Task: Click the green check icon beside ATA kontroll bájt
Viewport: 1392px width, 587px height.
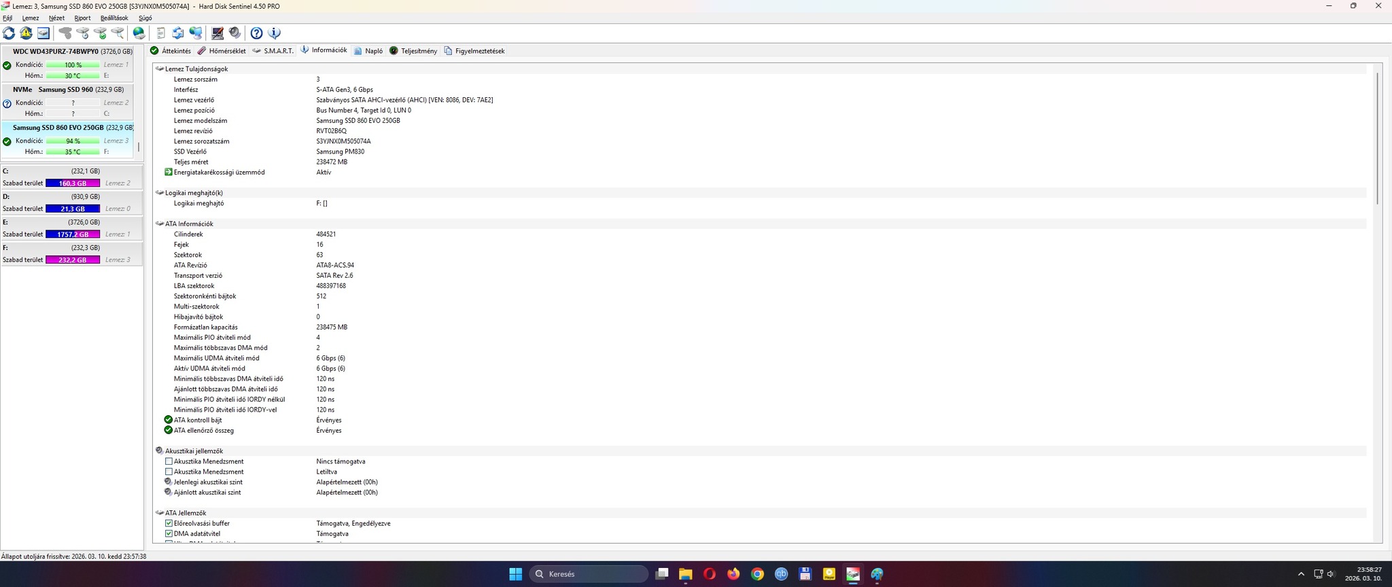Action: coord(169,420)
